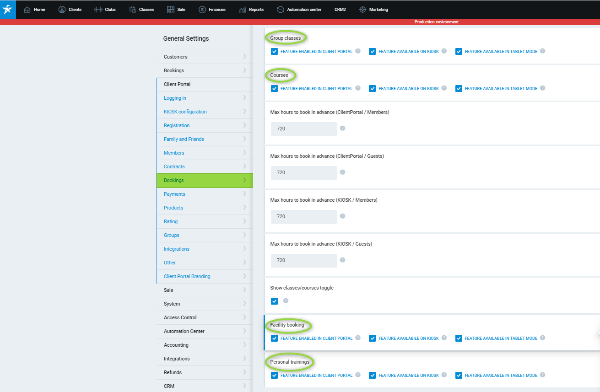Click Max hours field for KIOSK / Guests

[x=304, y=260]
